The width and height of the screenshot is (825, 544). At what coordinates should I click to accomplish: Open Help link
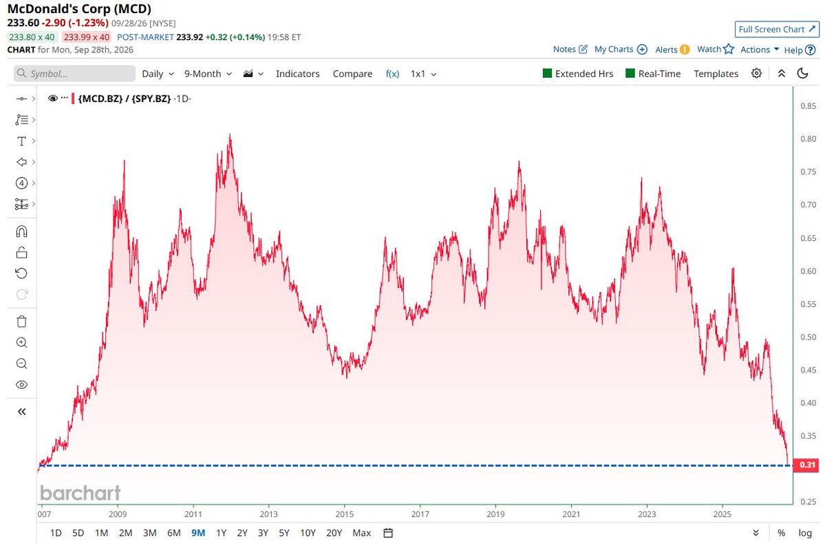coord(800,50)
